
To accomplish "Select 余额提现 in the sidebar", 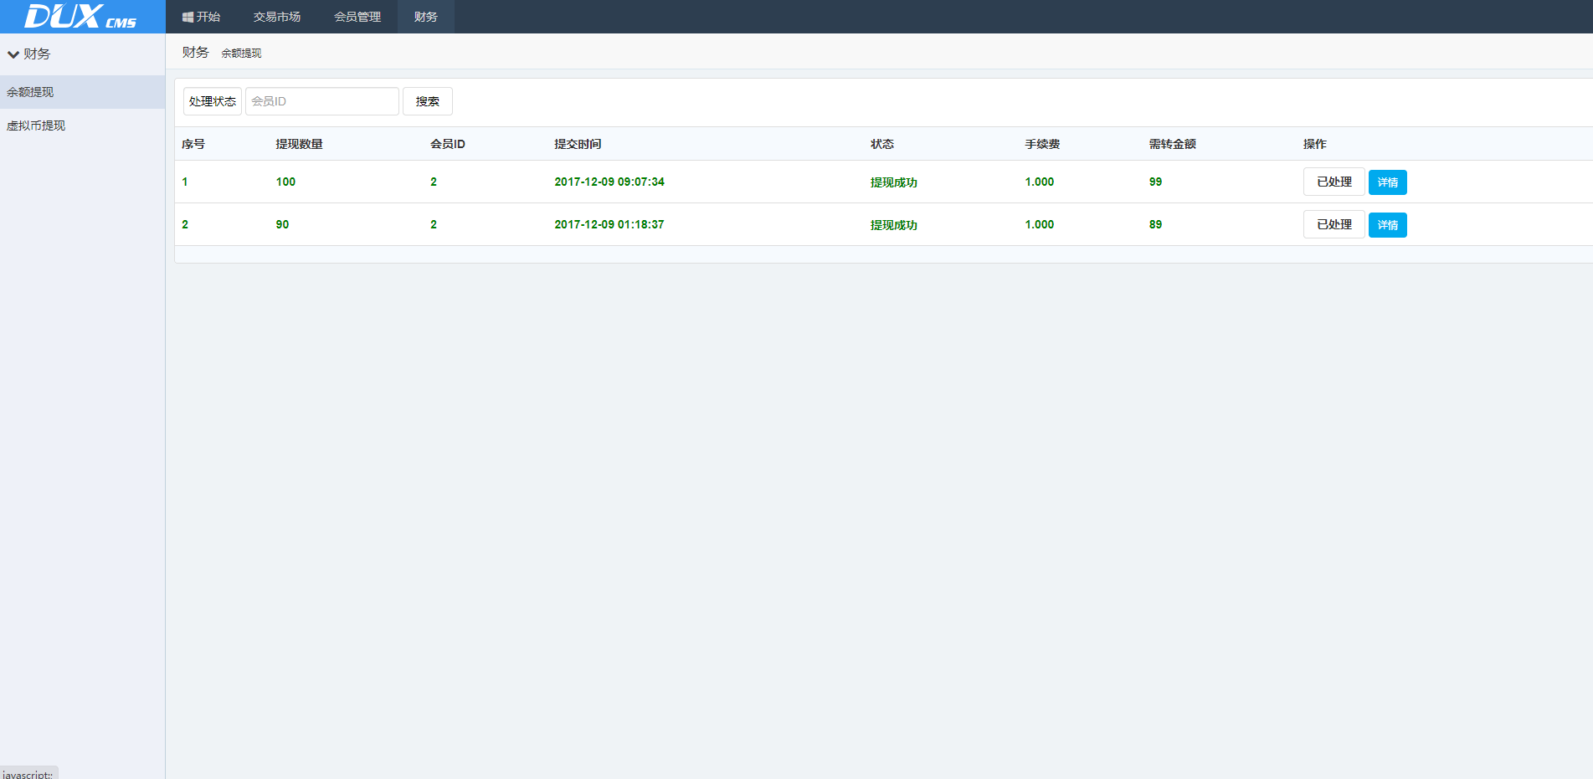I will coord(30,92).
